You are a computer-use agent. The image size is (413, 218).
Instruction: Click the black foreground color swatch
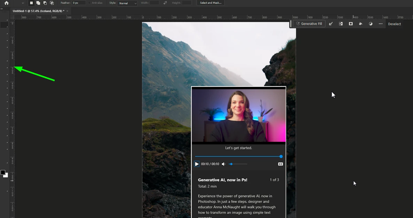point(3,172)
